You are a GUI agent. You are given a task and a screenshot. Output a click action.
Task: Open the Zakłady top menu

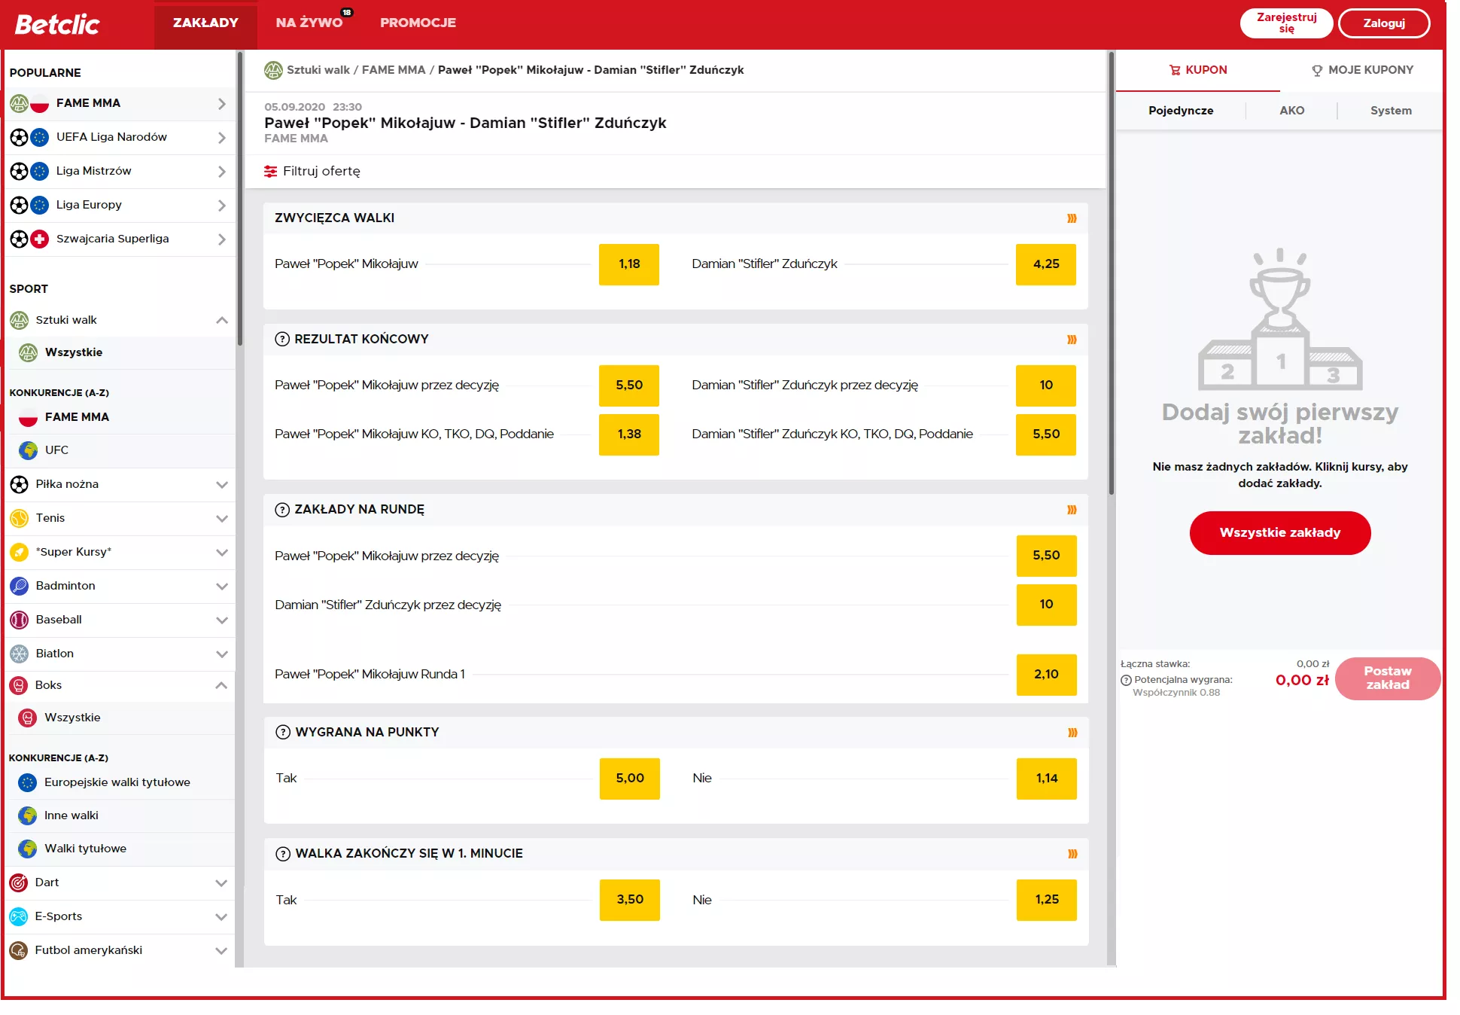(205, 24)
